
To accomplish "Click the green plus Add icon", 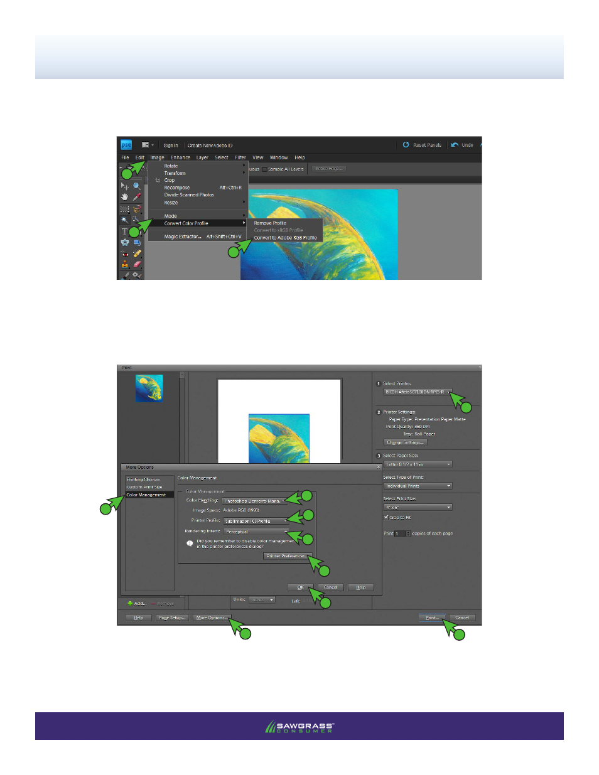I will [130, 604].
